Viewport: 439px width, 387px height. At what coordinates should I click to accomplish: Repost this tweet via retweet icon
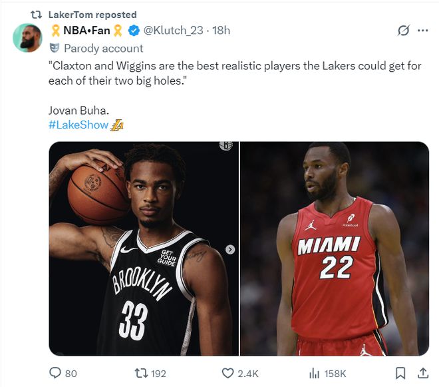click(x=141, y=373)
